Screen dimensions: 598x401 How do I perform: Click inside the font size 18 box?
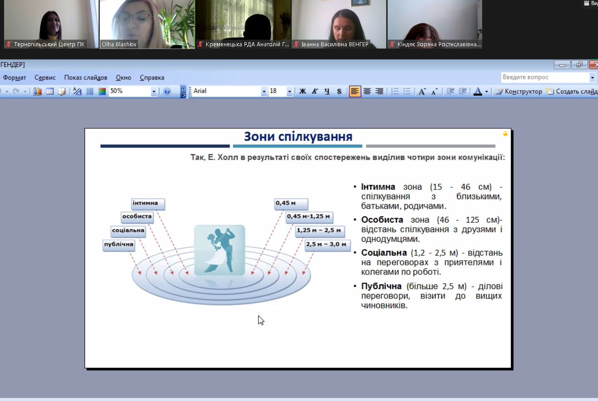point(277,91)
